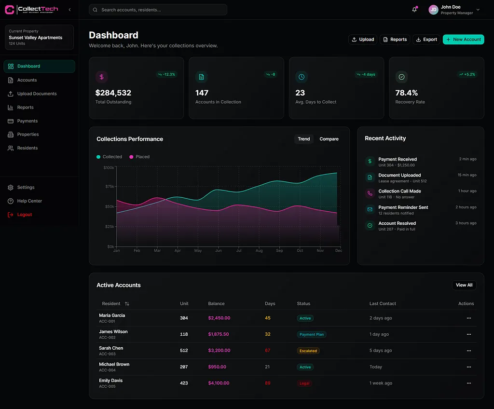Click the document icon on Accounts in Collection
The width and height of the screenshot is (494, 409).
coord(201,77)
